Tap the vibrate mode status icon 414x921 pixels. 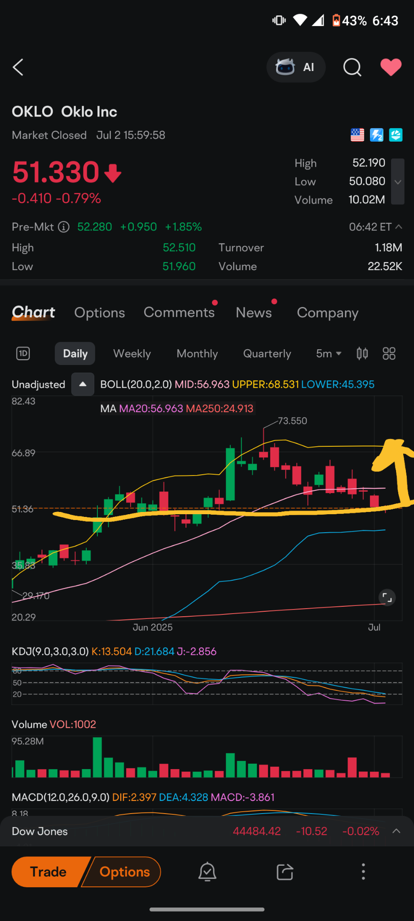279,20
